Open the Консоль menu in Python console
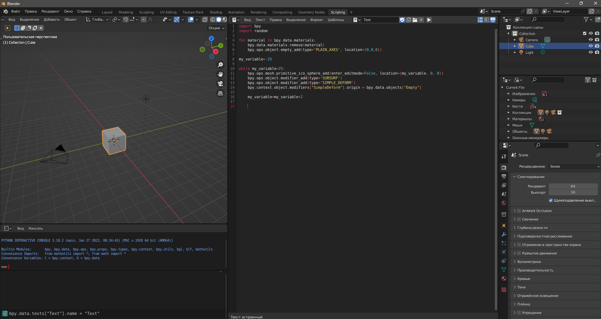Screen dimensions: 601x319 click(36, 228)
